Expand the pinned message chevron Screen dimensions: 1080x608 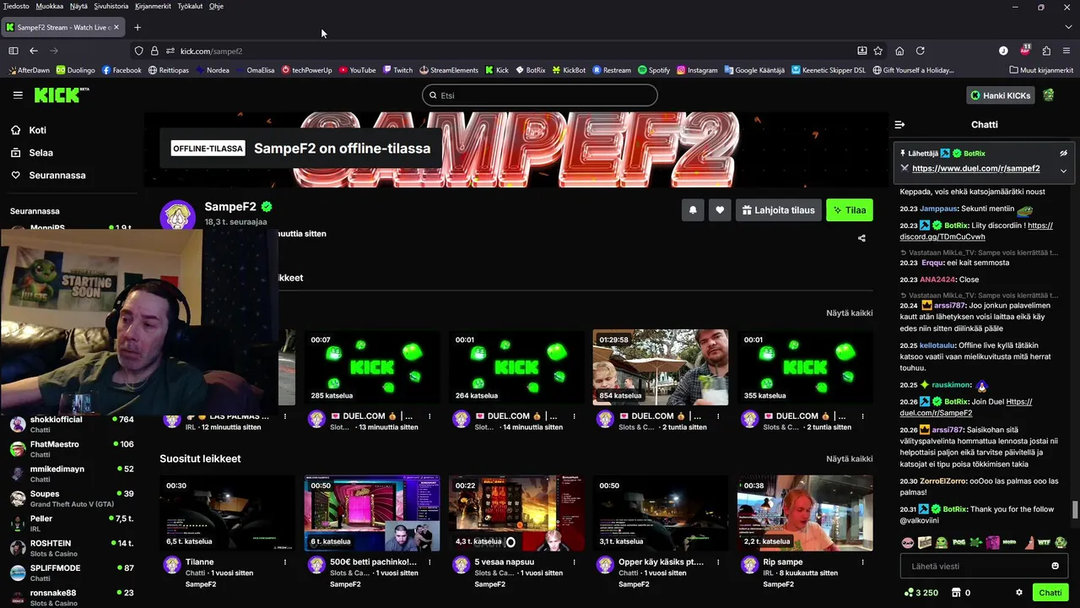pos(1063,170)
